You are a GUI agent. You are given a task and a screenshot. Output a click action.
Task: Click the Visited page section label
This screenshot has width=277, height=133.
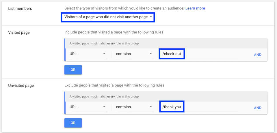tap(19, 32)
